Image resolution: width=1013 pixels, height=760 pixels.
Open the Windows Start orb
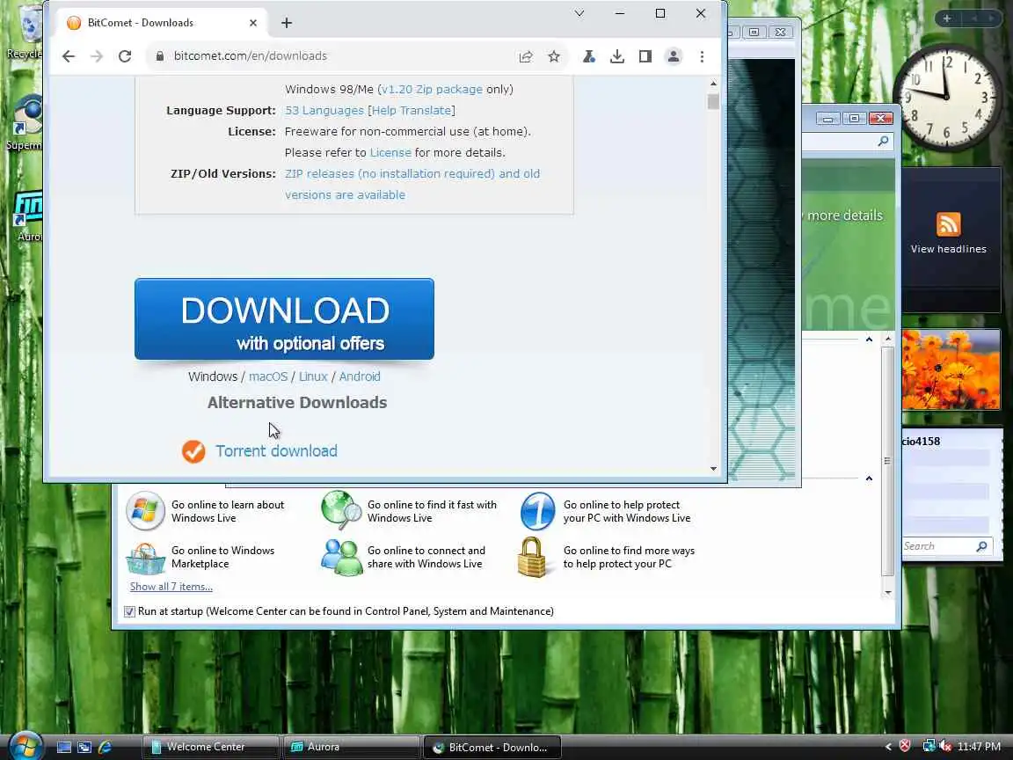click(25, 747)
